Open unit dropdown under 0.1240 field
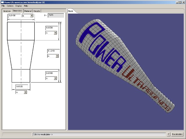 click(x=57, y=56)
